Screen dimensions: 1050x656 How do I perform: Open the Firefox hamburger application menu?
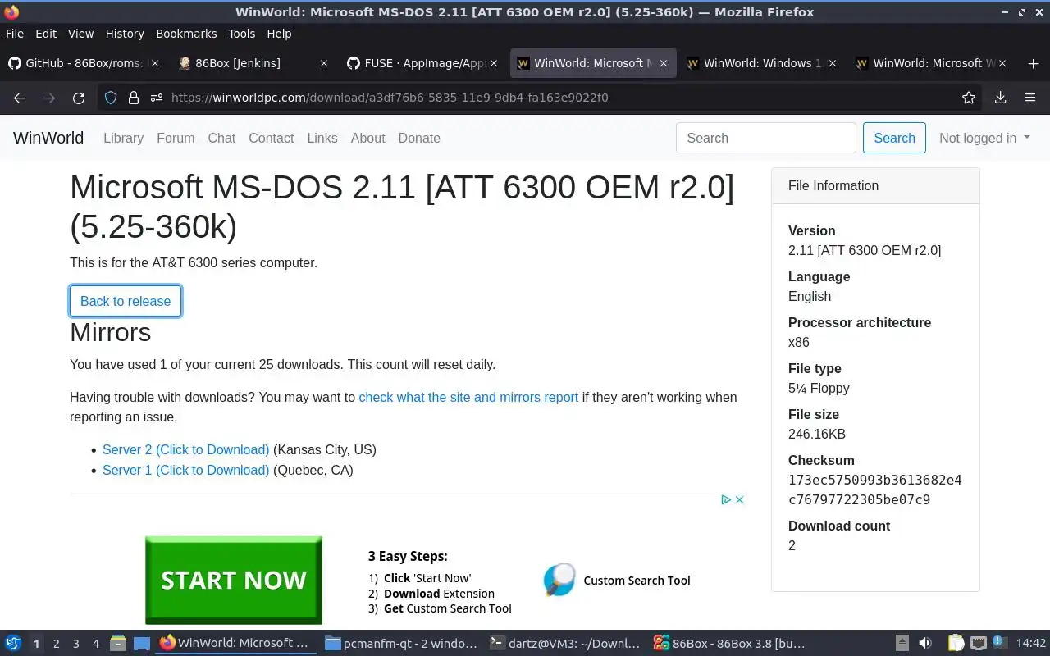point(1030,98)
